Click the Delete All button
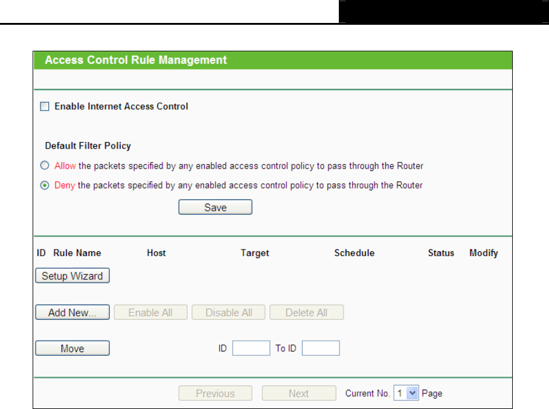 (x=307, y=312)
